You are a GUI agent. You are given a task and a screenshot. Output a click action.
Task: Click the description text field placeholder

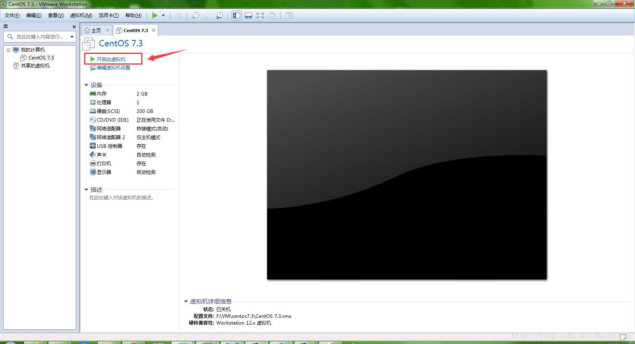coord(122,198)
